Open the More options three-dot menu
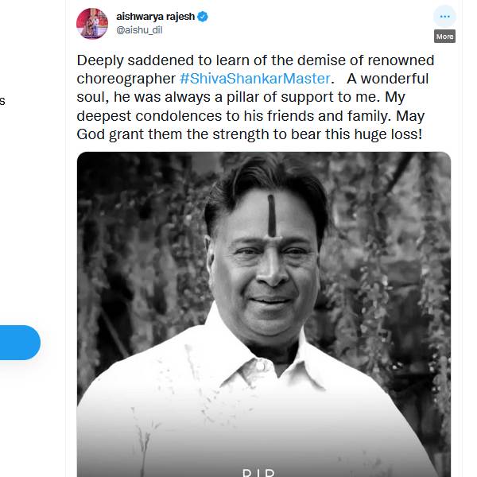The image size is (477, 477). pos(444,16)
